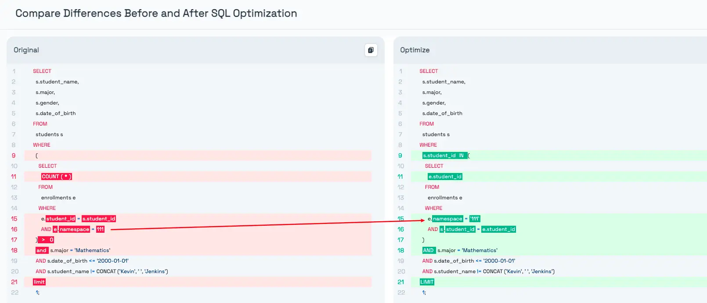Click highlighted 'LIMIT' in Optimize line 21
The image size is (707, 303).
[x=427, y=282]
